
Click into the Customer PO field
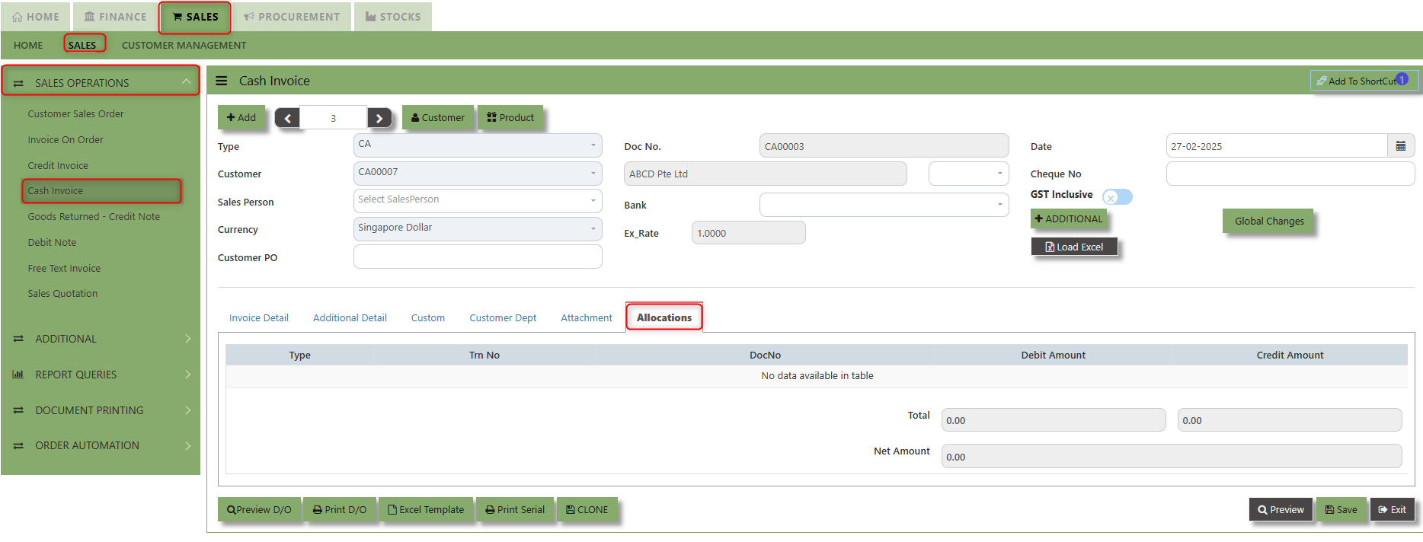click(477, 257)
